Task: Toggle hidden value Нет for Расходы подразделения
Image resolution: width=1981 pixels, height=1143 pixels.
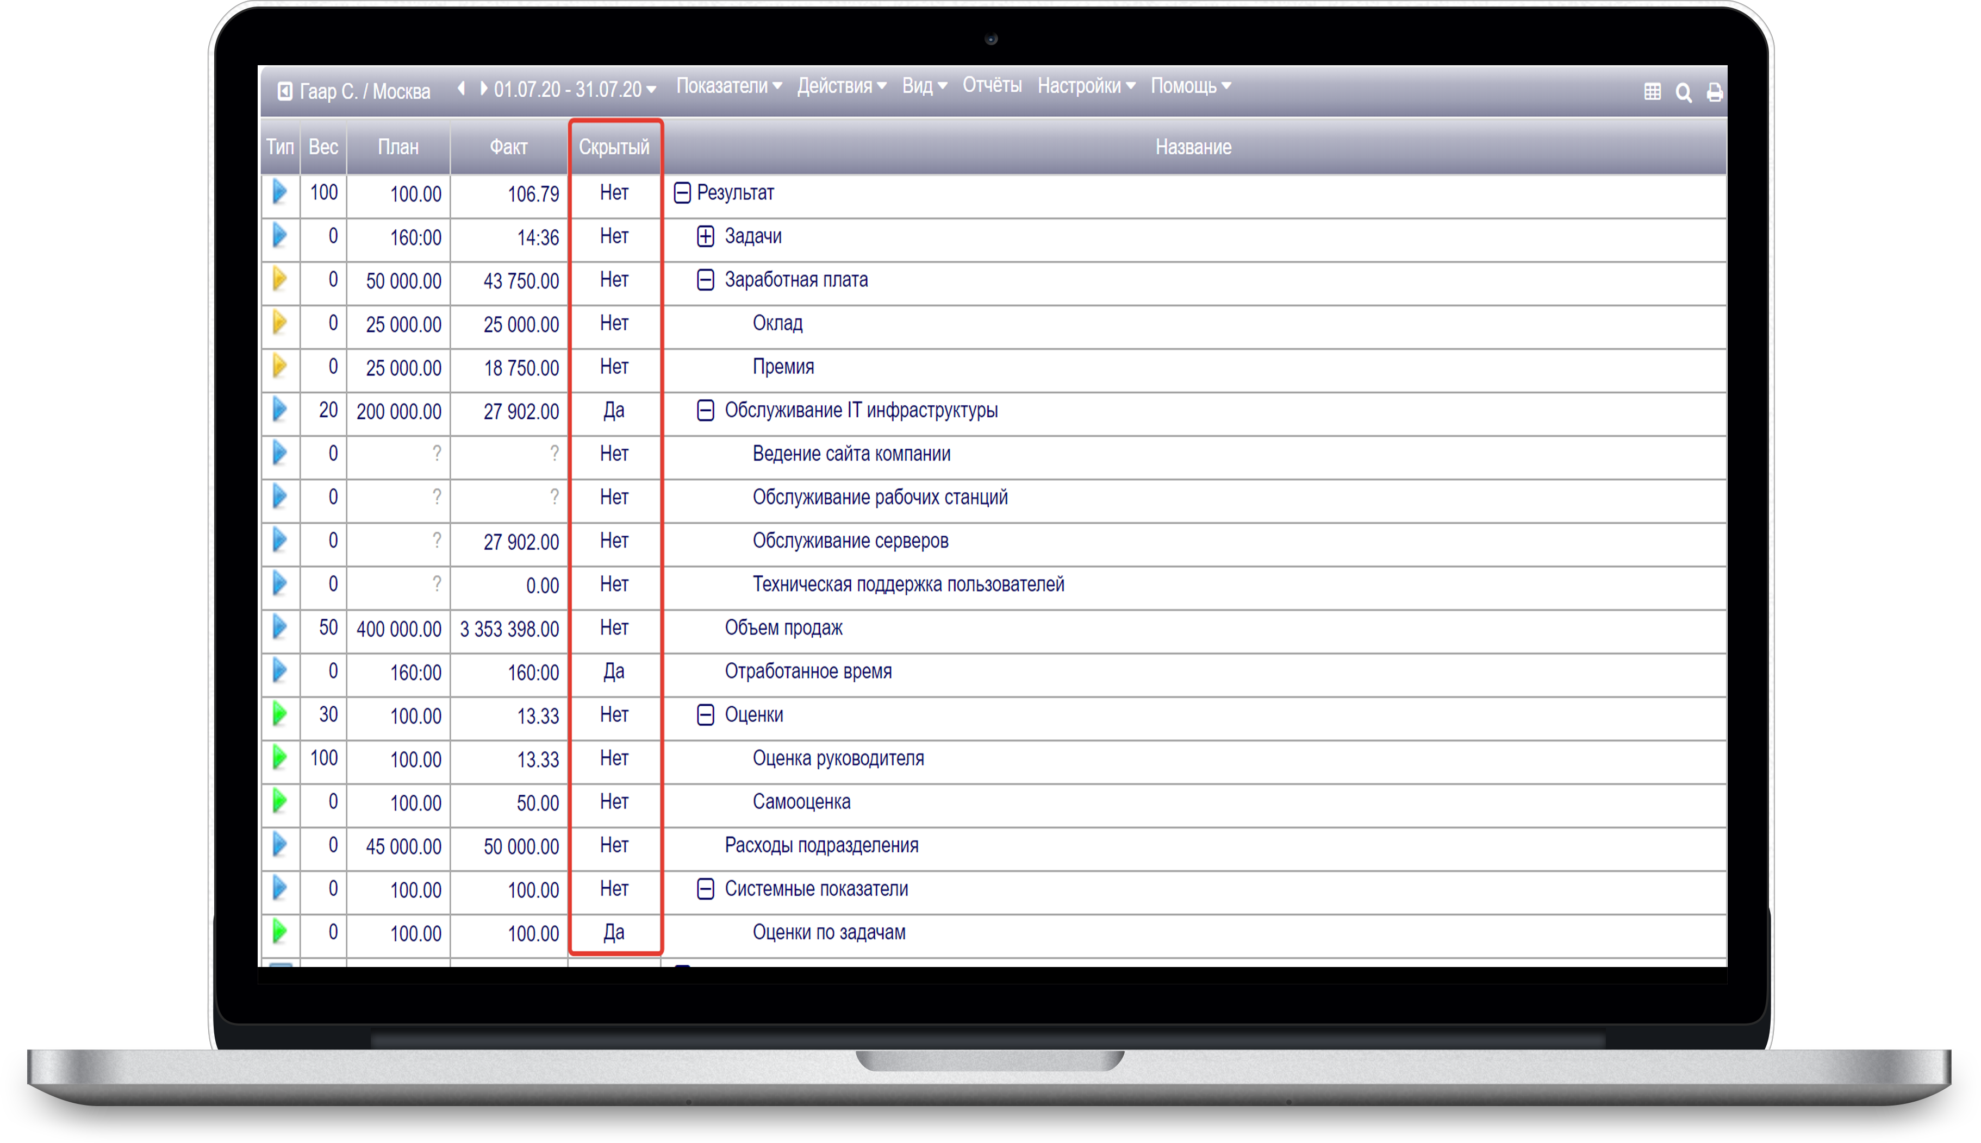Action: point(613,845)
